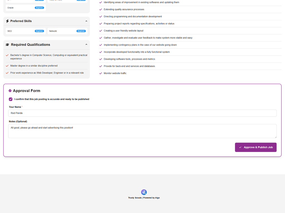Click the Beginner badge on the Network skill

[81, 31]
